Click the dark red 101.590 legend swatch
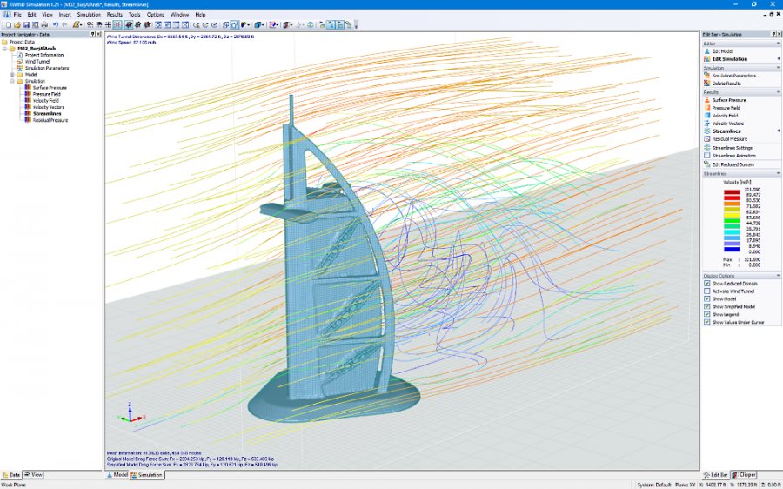Viewport: 783px width, 489px height. coord(732,191)
